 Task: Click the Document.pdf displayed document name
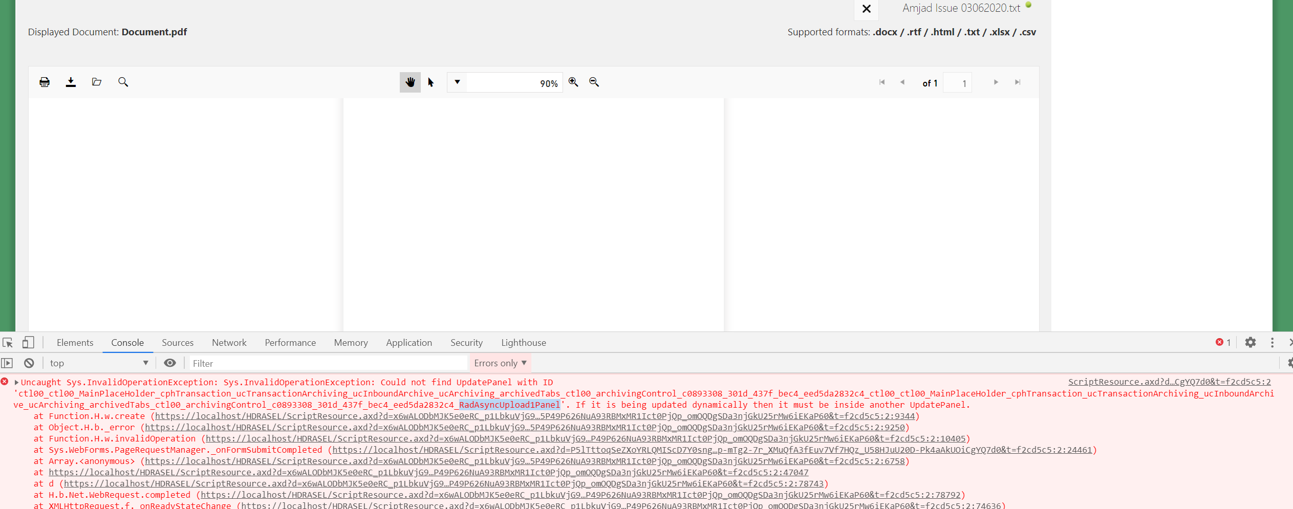click(154, 32)
